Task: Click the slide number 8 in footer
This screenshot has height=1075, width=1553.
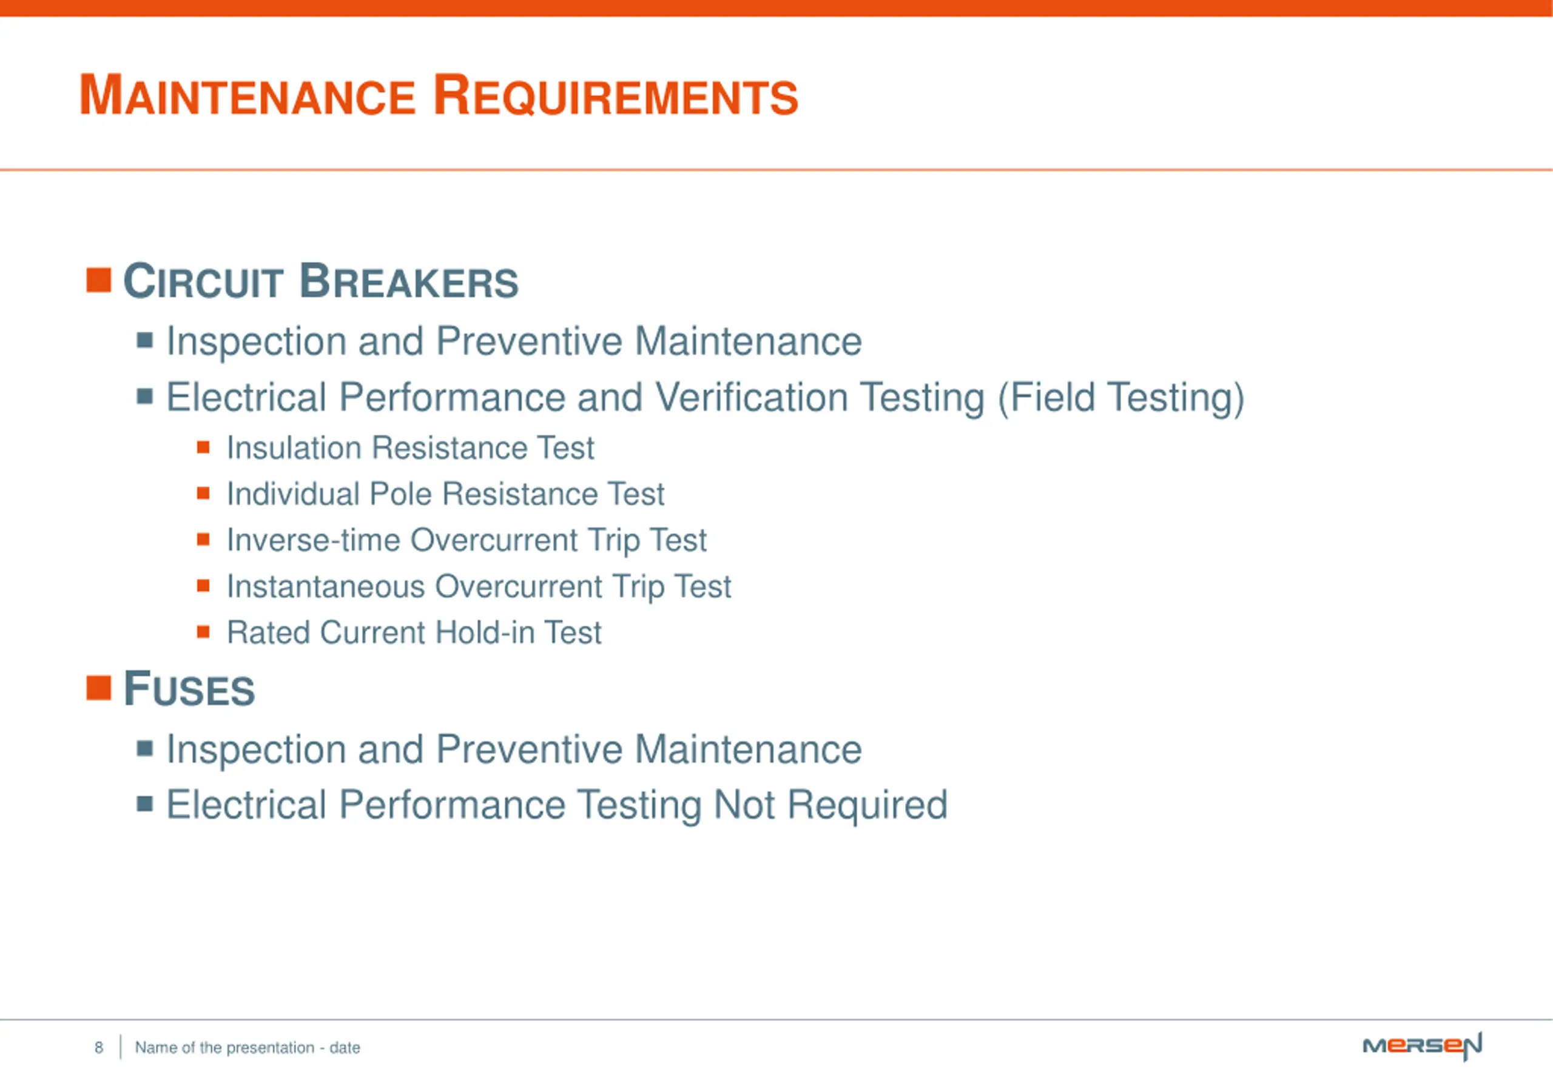Action: pos(99,1047)
